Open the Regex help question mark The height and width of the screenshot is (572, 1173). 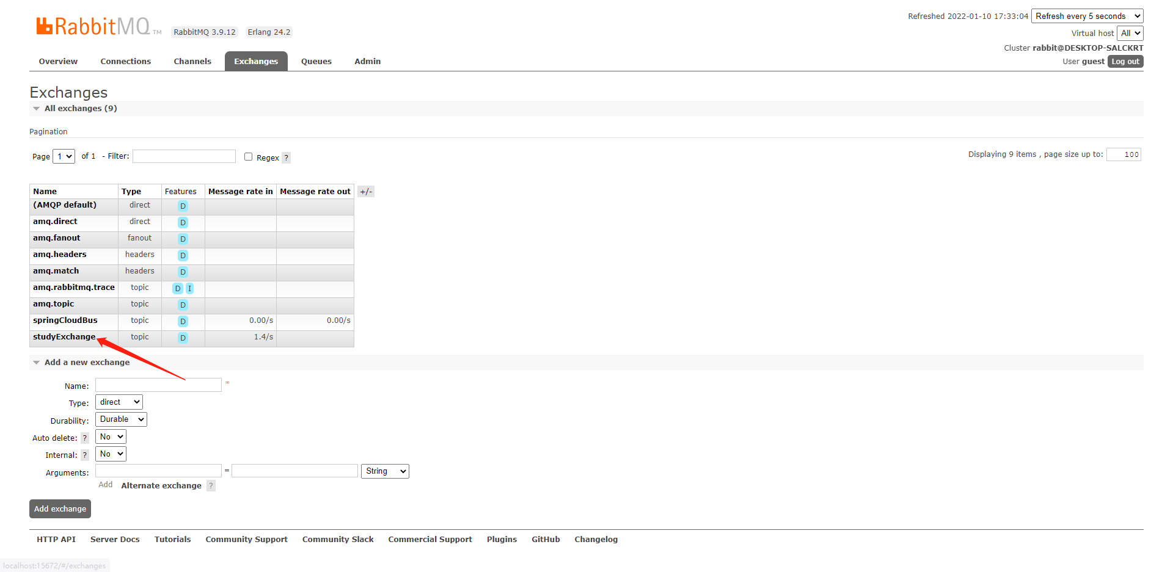(286, 158)
